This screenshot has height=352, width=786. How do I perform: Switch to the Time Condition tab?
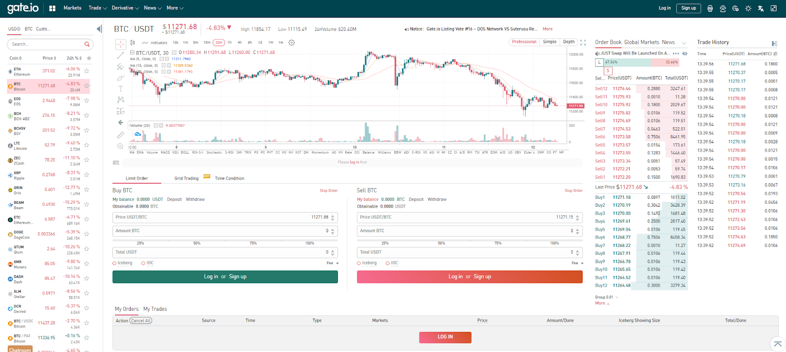[229, 178]
